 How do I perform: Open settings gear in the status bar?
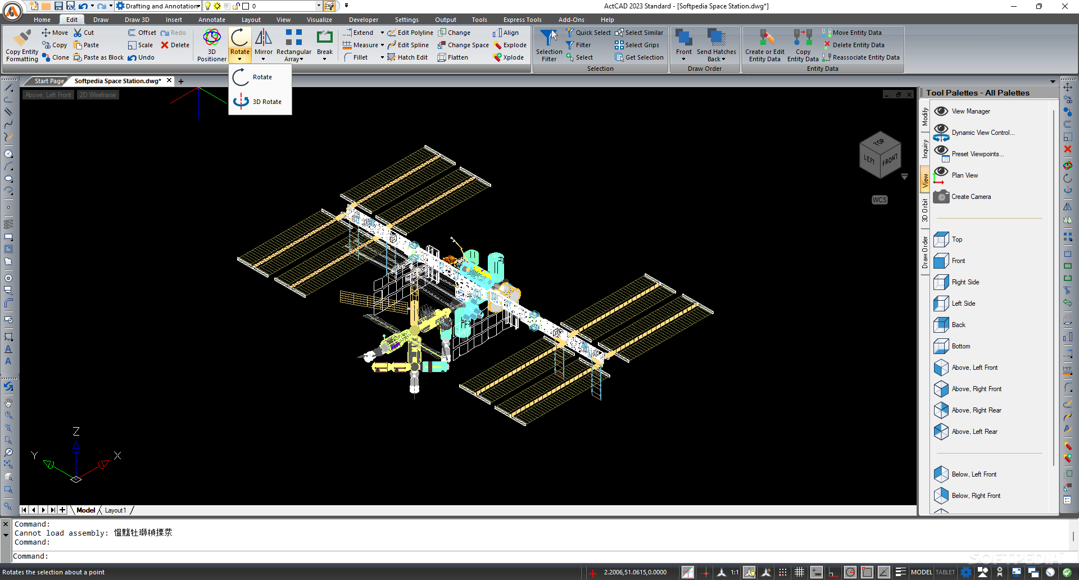point(966,572)
